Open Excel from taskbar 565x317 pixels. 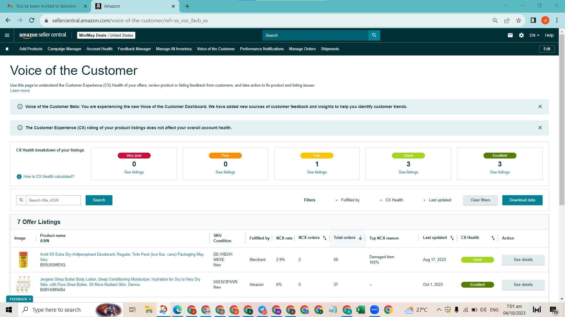point(360,310)
